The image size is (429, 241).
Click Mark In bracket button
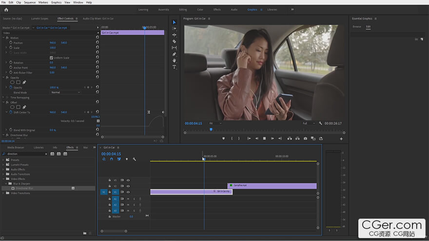(x=232, y=139)
